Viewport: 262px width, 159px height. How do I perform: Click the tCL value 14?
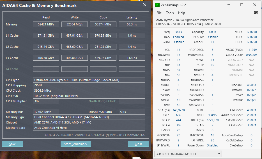tap(178, 50)
